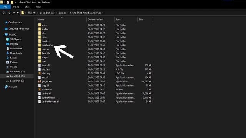Select the vorbisHooked.dll file name
This screenshot has width=246, height=138.
point(50,102)
